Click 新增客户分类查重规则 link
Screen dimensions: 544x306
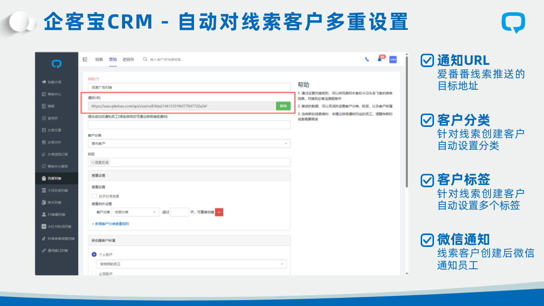click(x=110, y=224)
